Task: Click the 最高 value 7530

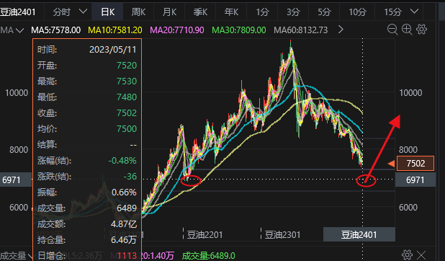Action: coord(127,81)
